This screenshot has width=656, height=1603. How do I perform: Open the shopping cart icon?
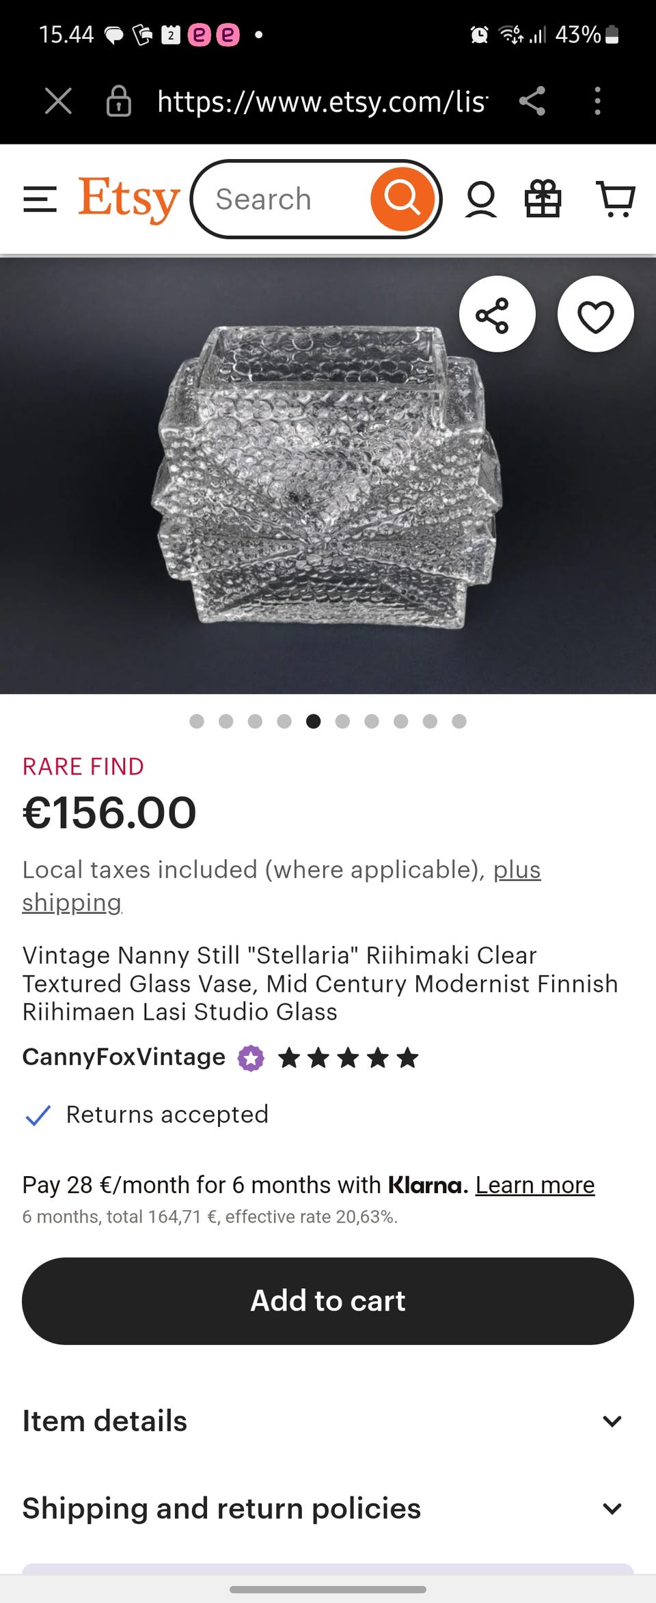(616, 199)
